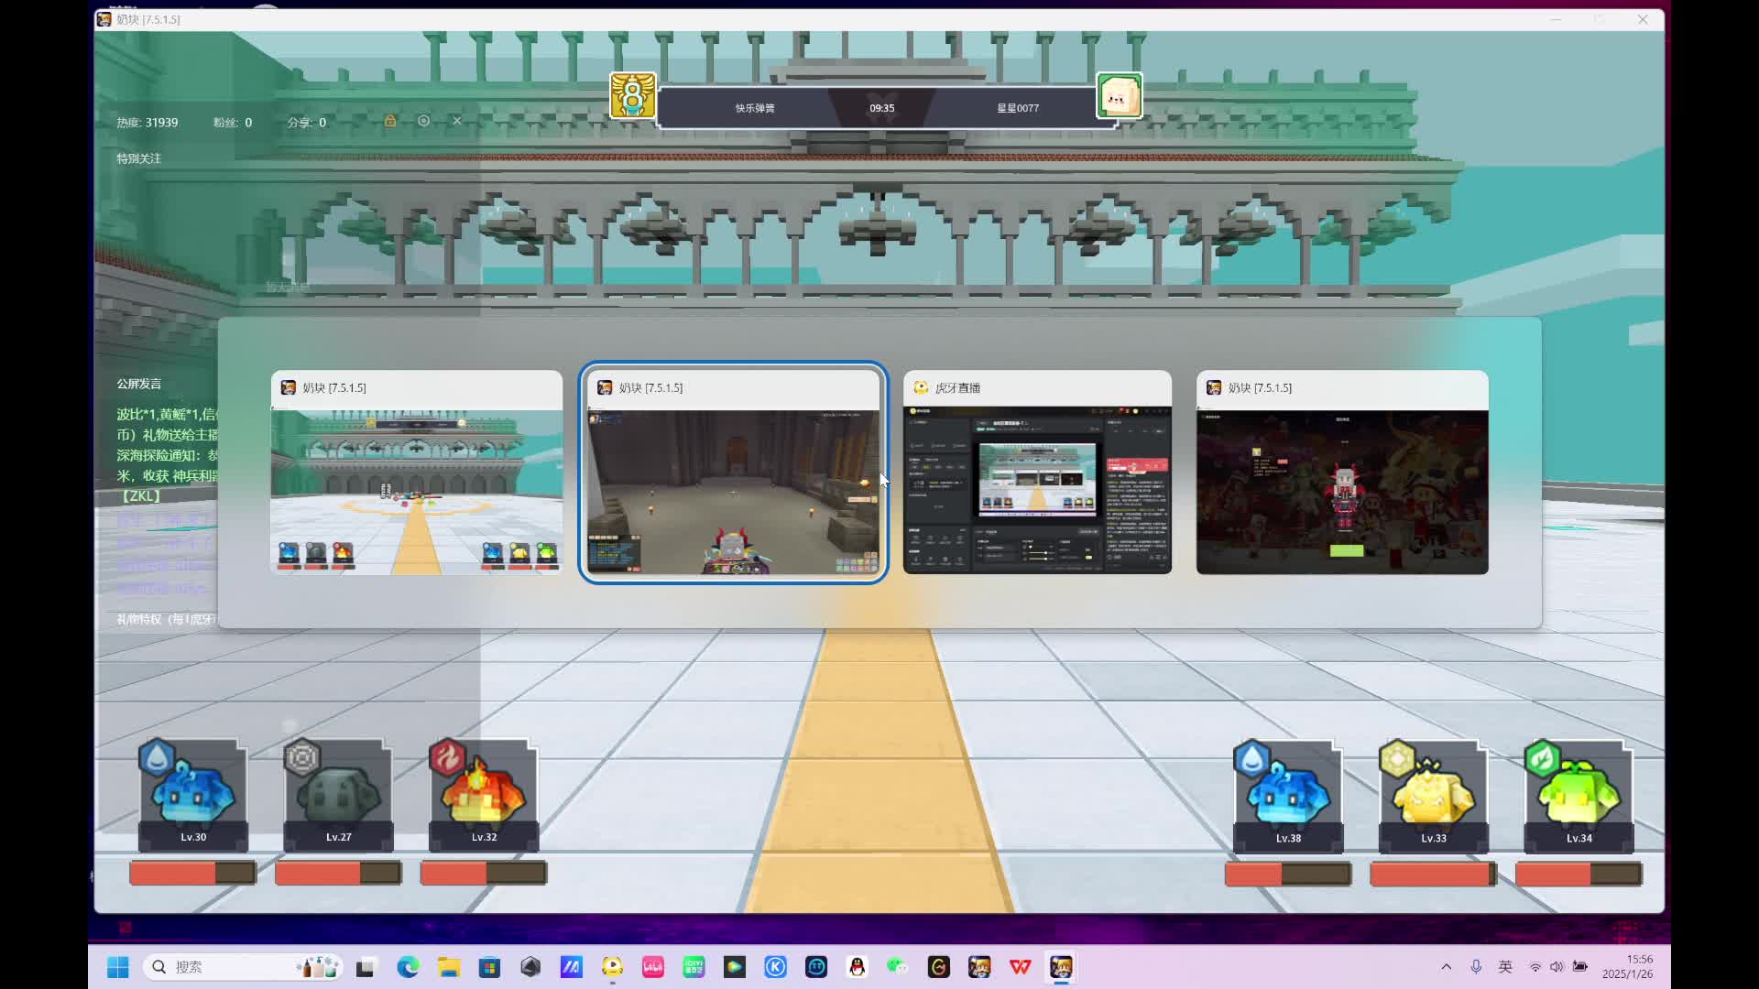Open the QQ penguin taskbar icon

pos(858,967)
